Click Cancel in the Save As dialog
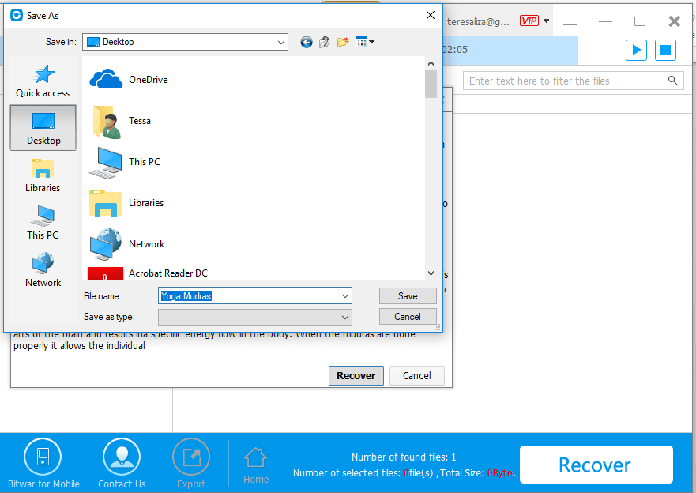This screenshot has height=493, width=696. point(408,316)
